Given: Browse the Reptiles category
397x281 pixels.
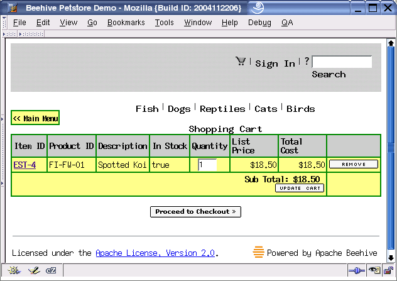Looking at the screenshot, I should 222,109.
